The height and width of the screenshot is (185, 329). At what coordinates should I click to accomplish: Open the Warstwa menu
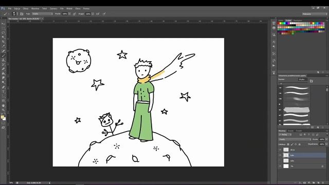click(35, 9)
